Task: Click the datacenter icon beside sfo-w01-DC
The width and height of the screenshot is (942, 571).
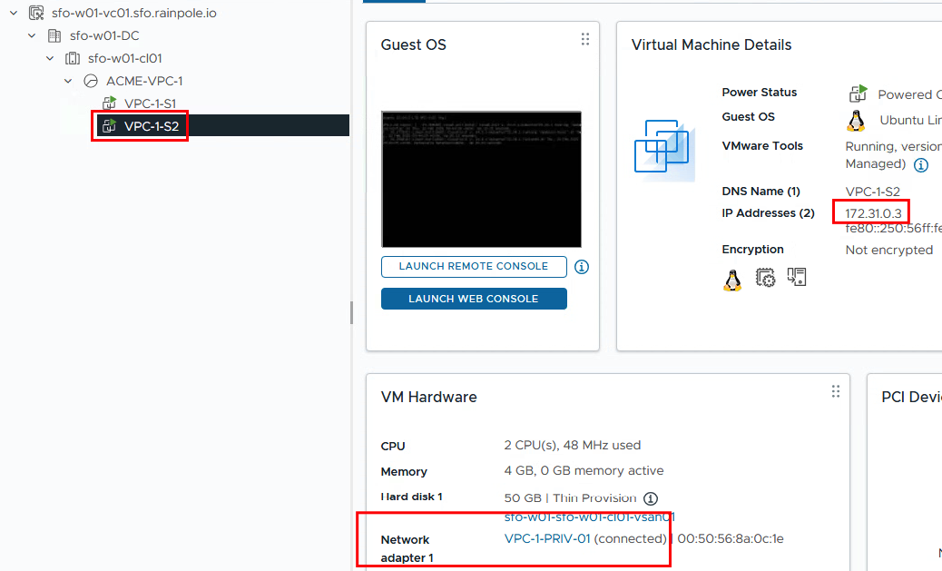Action: (54, 36)
